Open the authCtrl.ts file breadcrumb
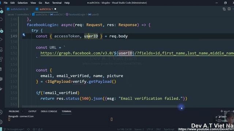 point(40,15)
